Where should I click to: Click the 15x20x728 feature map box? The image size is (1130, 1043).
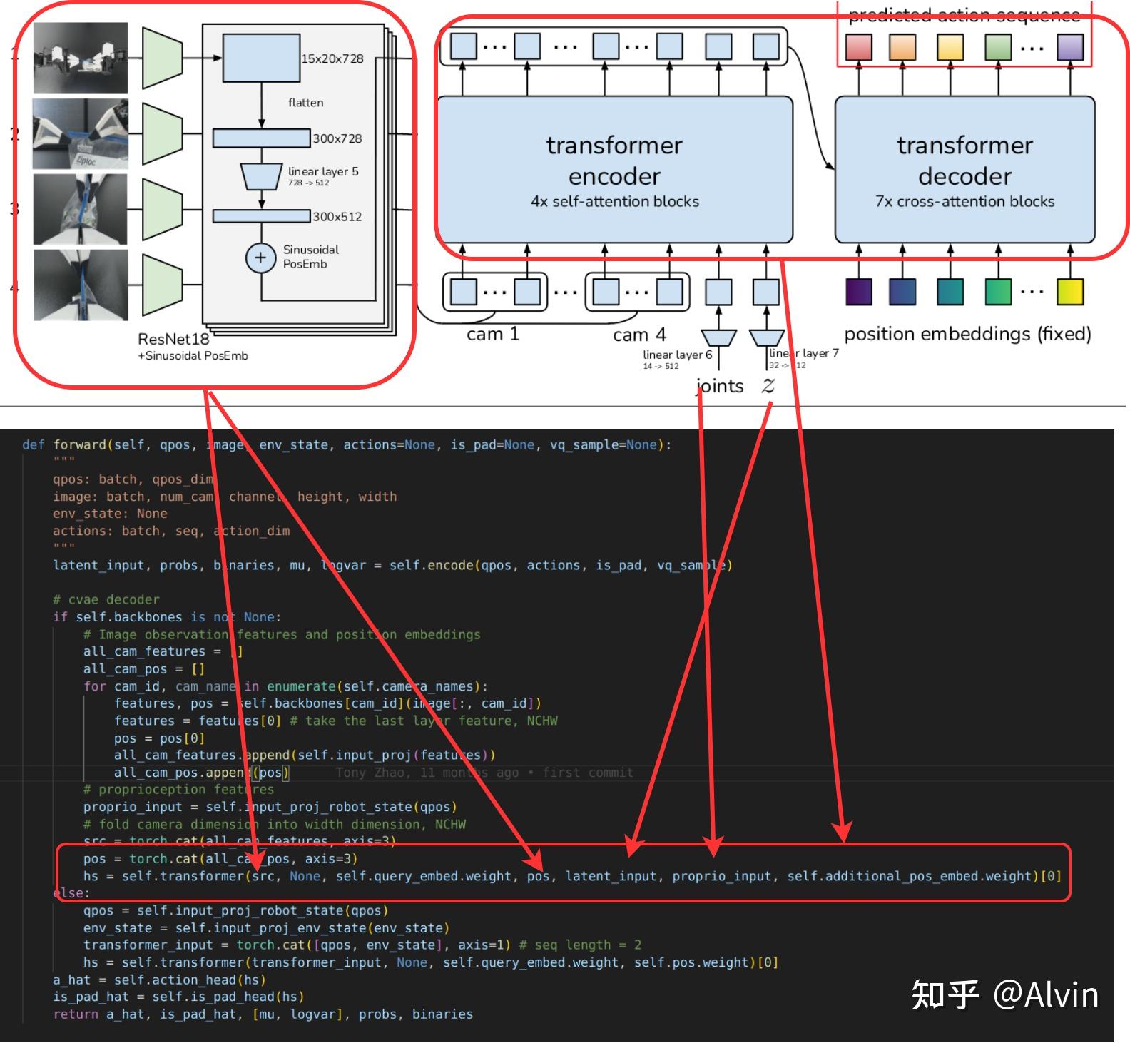(x=262, y=58)
